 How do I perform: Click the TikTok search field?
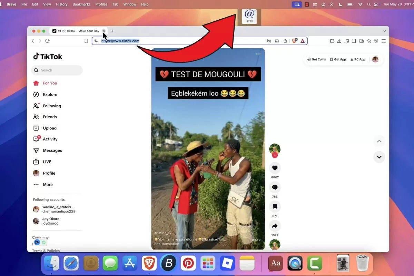pos(57,70)
